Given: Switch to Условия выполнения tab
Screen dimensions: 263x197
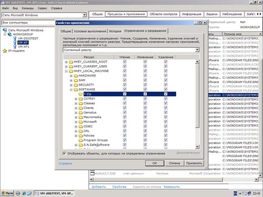Looking at the screenshot, I should pyautogui.click(x=90, y=31).
